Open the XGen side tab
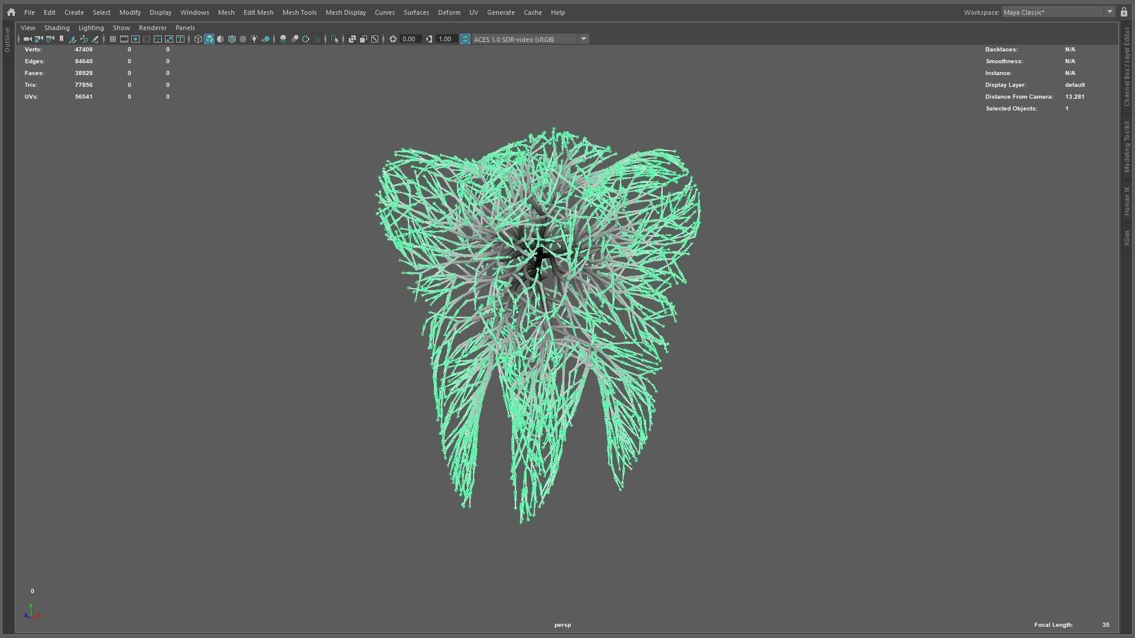This screenshot has width=1135, height=638. [x=1127, y=238]
